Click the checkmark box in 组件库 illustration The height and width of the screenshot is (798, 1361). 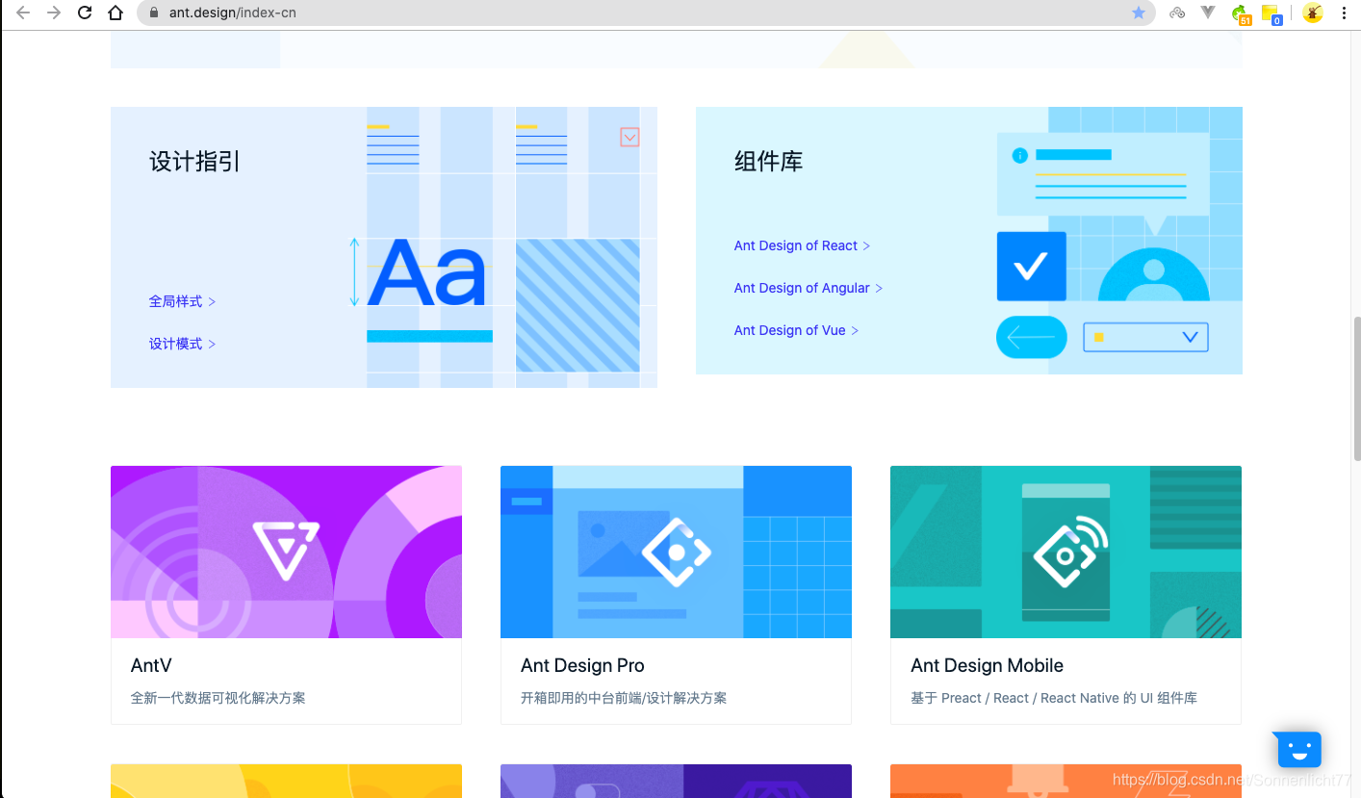(x=1031, y=266)
